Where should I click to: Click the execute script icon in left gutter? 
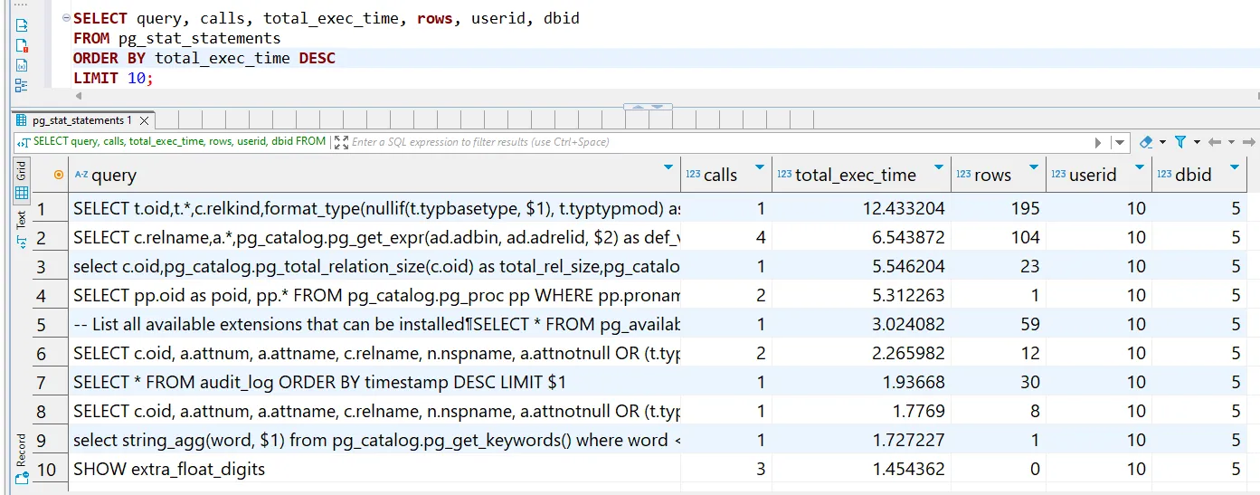tap(22, 25)
